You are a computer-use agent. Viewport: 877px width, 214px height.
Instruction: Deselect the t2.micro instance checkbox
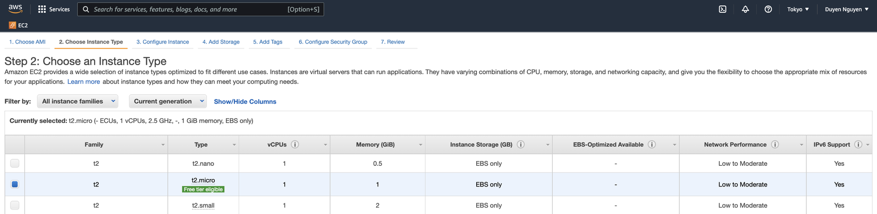click(15, 184)
